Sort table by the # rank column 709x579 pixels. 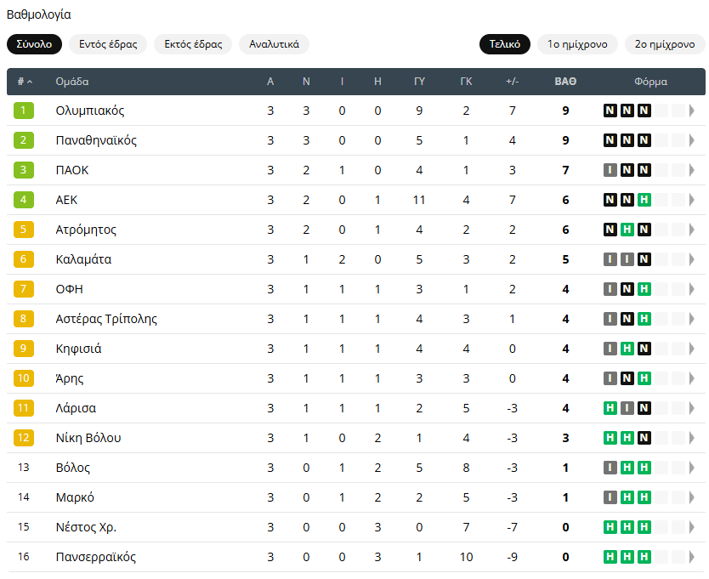25,82
